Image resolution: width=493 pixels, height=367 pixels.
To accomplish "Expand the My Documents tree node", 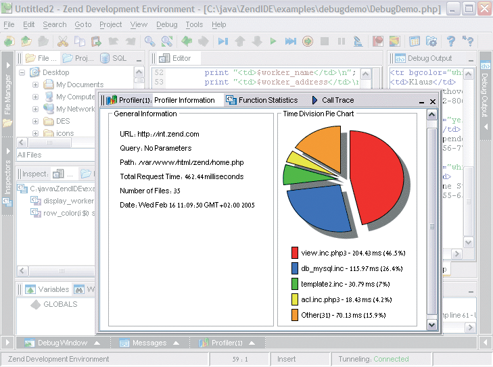I will tap(36, 84).
